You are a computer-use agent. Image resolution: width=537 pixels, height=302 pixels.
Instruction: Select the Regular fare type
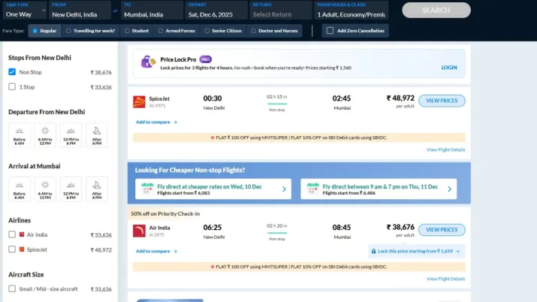[x=44, y=31]
